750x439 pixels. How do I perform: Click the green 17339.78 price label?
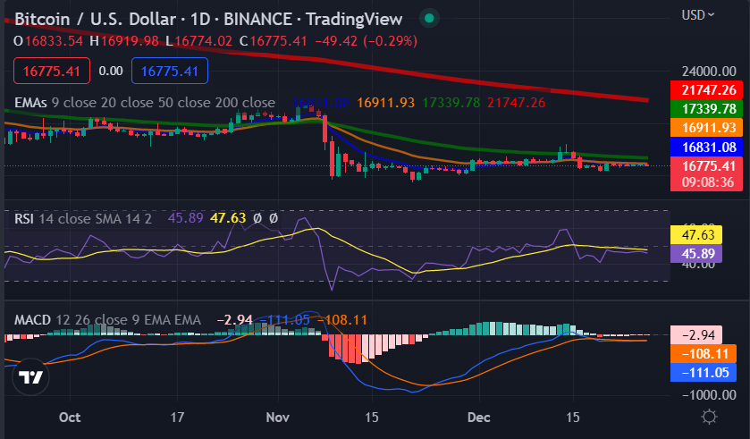click(706, 109)
